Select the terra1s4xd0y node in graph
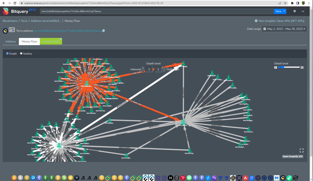This screenshot has height=181, width=313. [126, 155]
